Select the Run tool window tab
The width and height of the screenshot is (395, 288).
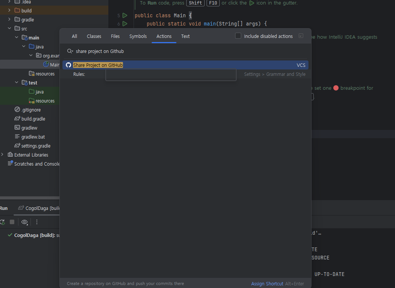coord(4,208)
